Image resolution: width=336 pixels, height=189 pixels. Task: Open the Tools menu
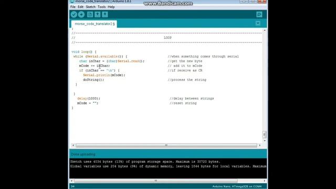click(101, 7)
